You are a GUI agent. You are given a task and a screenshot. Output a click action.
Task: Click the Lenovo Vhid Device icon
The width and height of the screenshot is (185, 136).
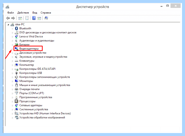16,36
